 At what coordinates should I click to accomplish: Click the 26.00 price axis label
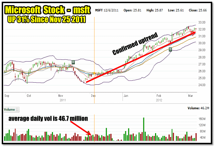[x=202, y=71]
